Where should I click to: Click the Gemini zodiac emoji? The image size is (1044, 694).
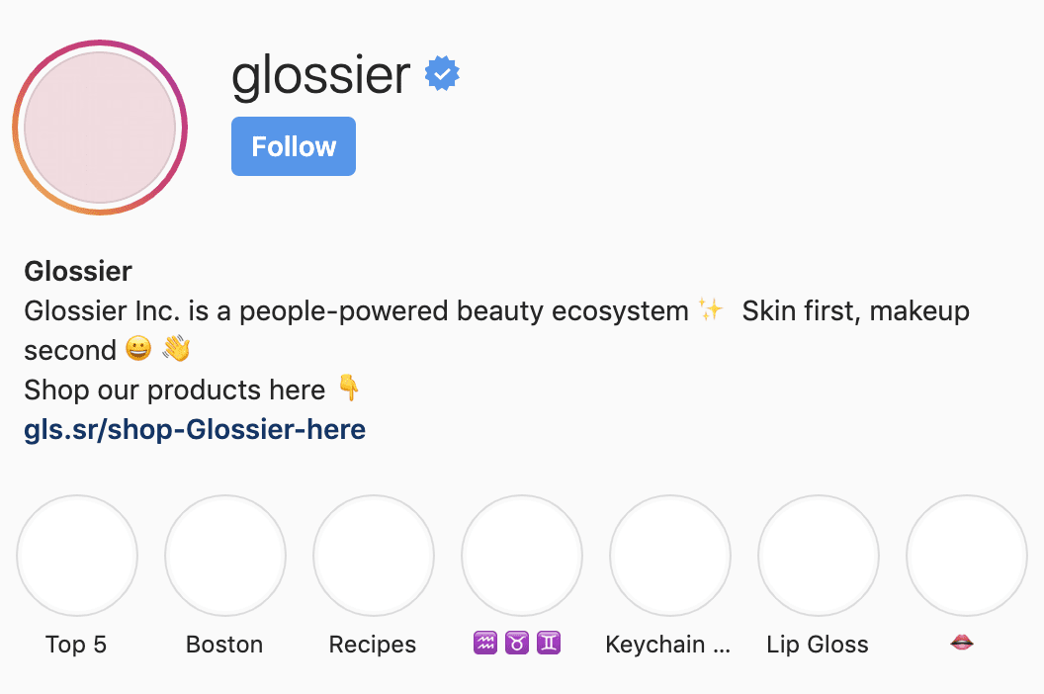549,644
